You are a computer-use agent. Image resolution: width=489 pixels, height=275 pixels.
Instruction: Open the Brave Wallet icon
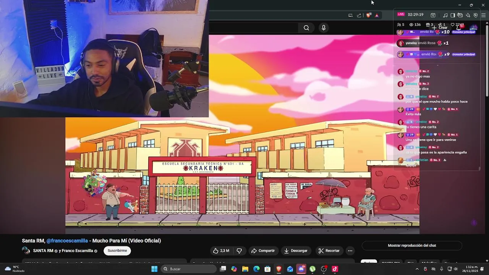460,15
